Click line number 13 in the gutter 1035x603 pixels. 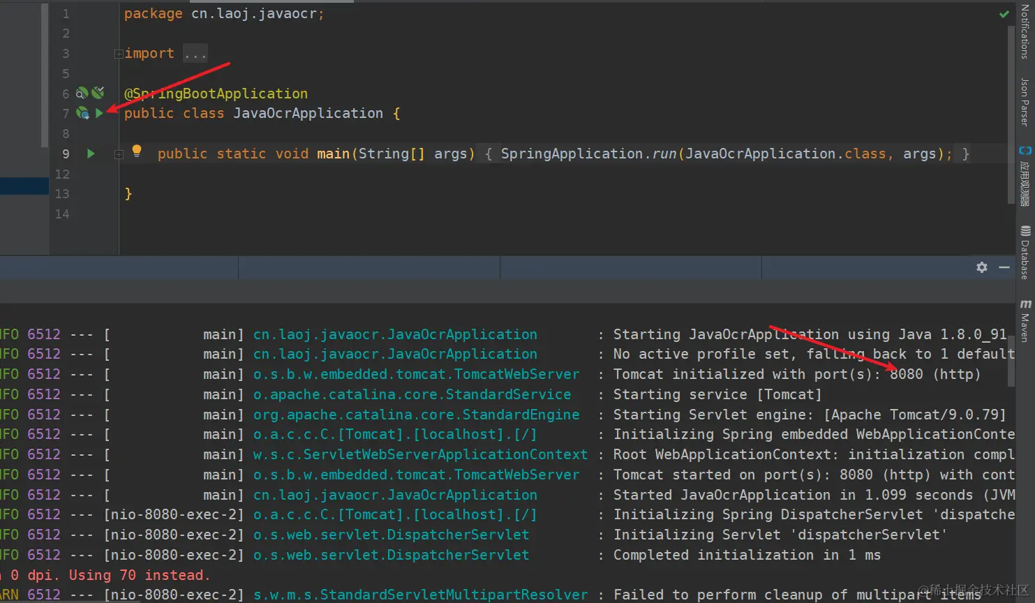[x=62, y=194]
